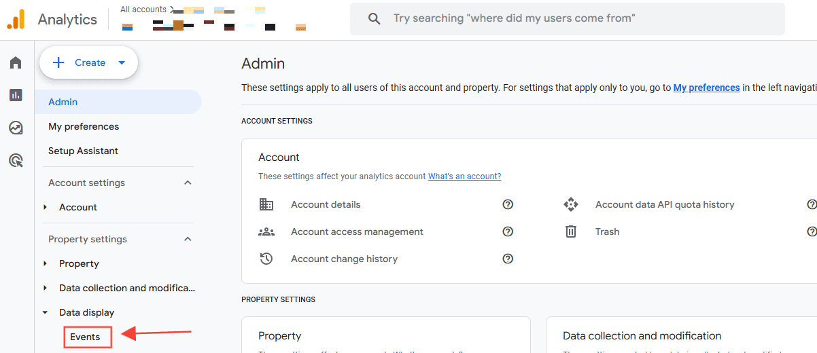Open Account change history setting
This screenshot has height=353, width=817.
click(344, 259)
